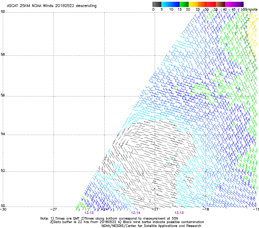Click the '>50 knots' legend label
Image resolution: width=259 pixels, height=228 pixels.
249,9
